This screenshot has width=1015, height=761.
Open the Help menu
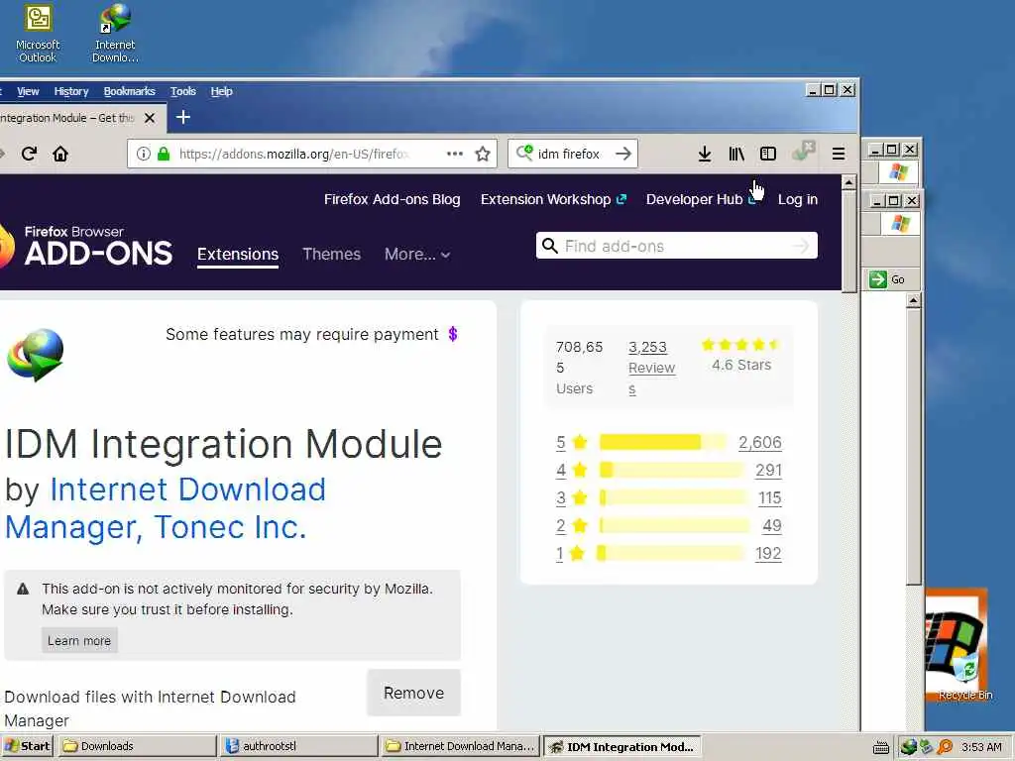tap(221, 91)
